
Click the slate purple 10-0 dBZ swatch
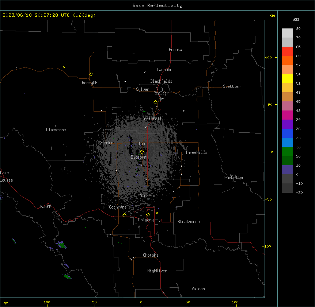(287, 170)
